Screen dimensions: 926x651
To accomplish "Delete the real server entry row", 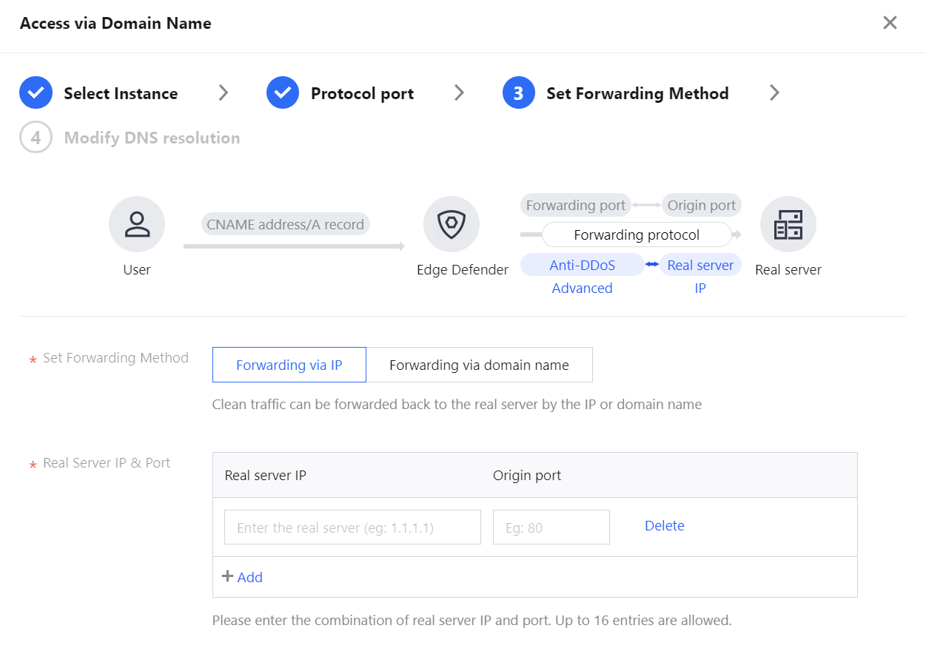I will tap(664, 526).
